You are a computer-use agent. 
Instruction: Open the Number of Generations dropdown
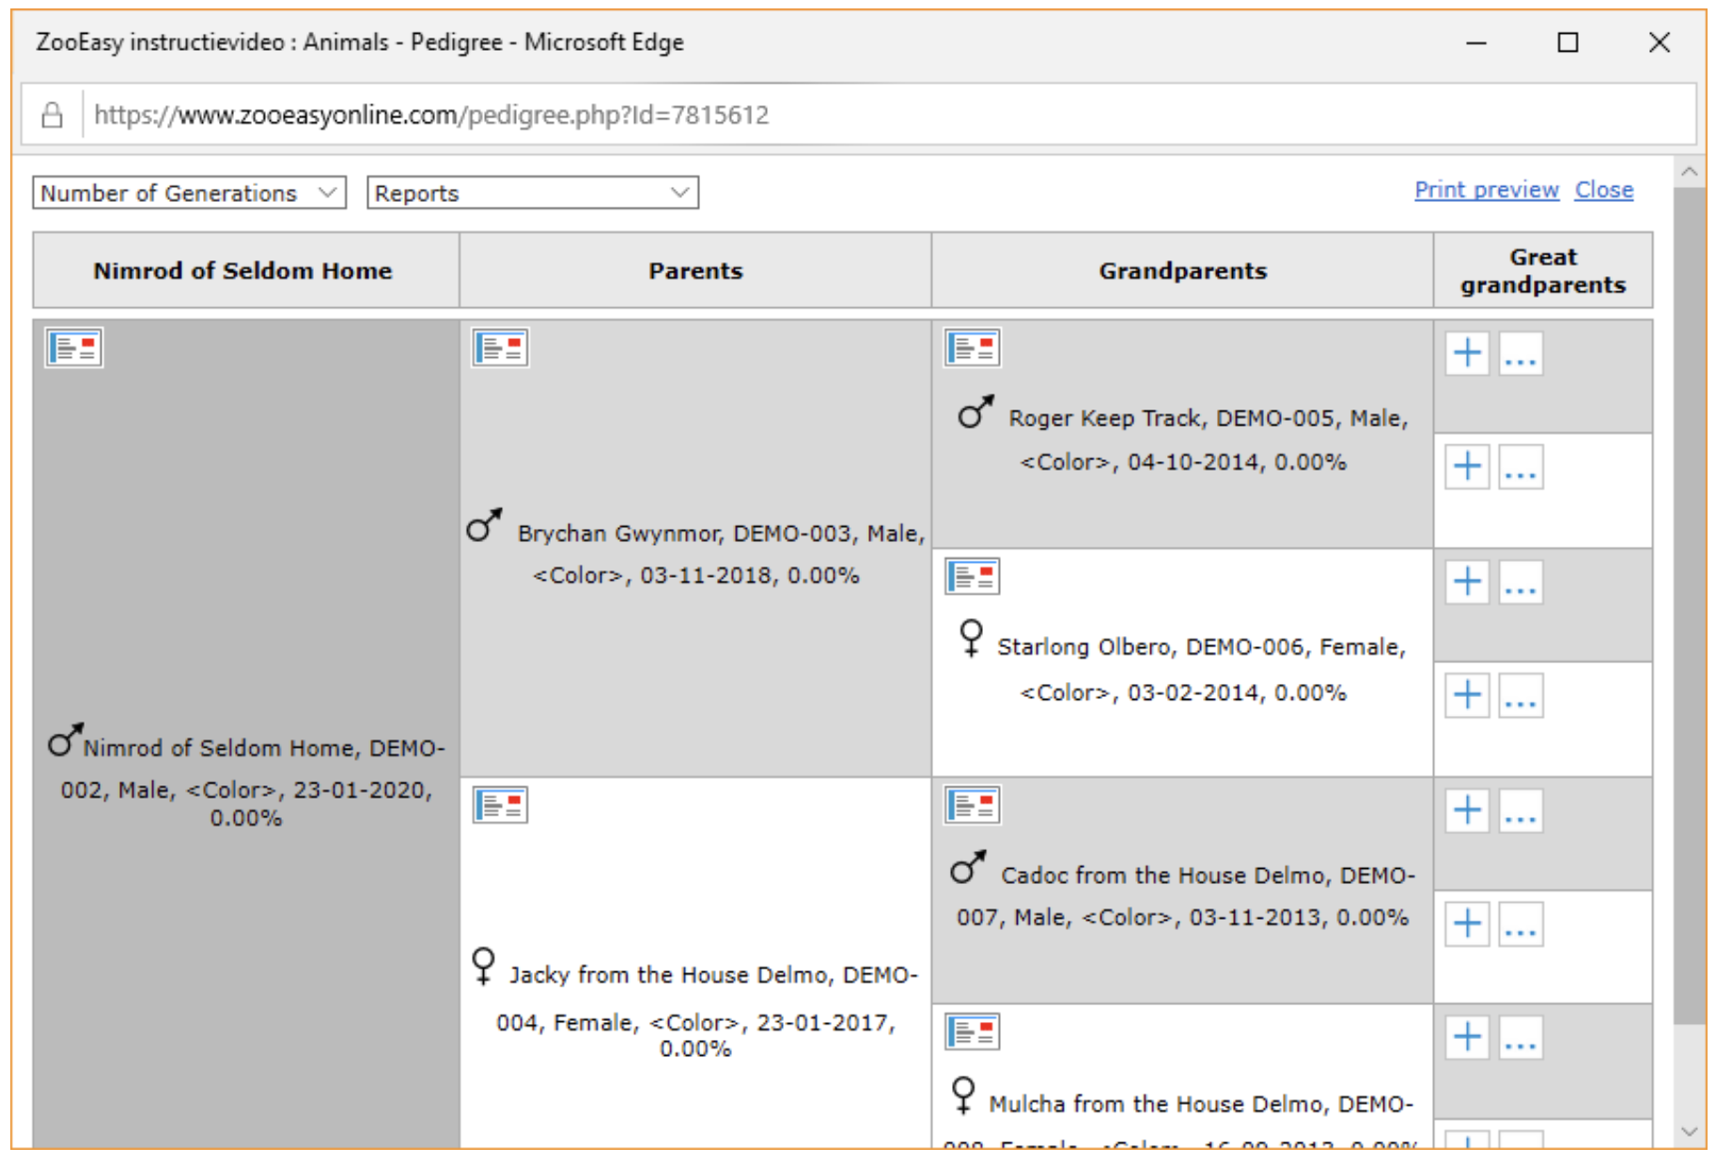[189, 193]
